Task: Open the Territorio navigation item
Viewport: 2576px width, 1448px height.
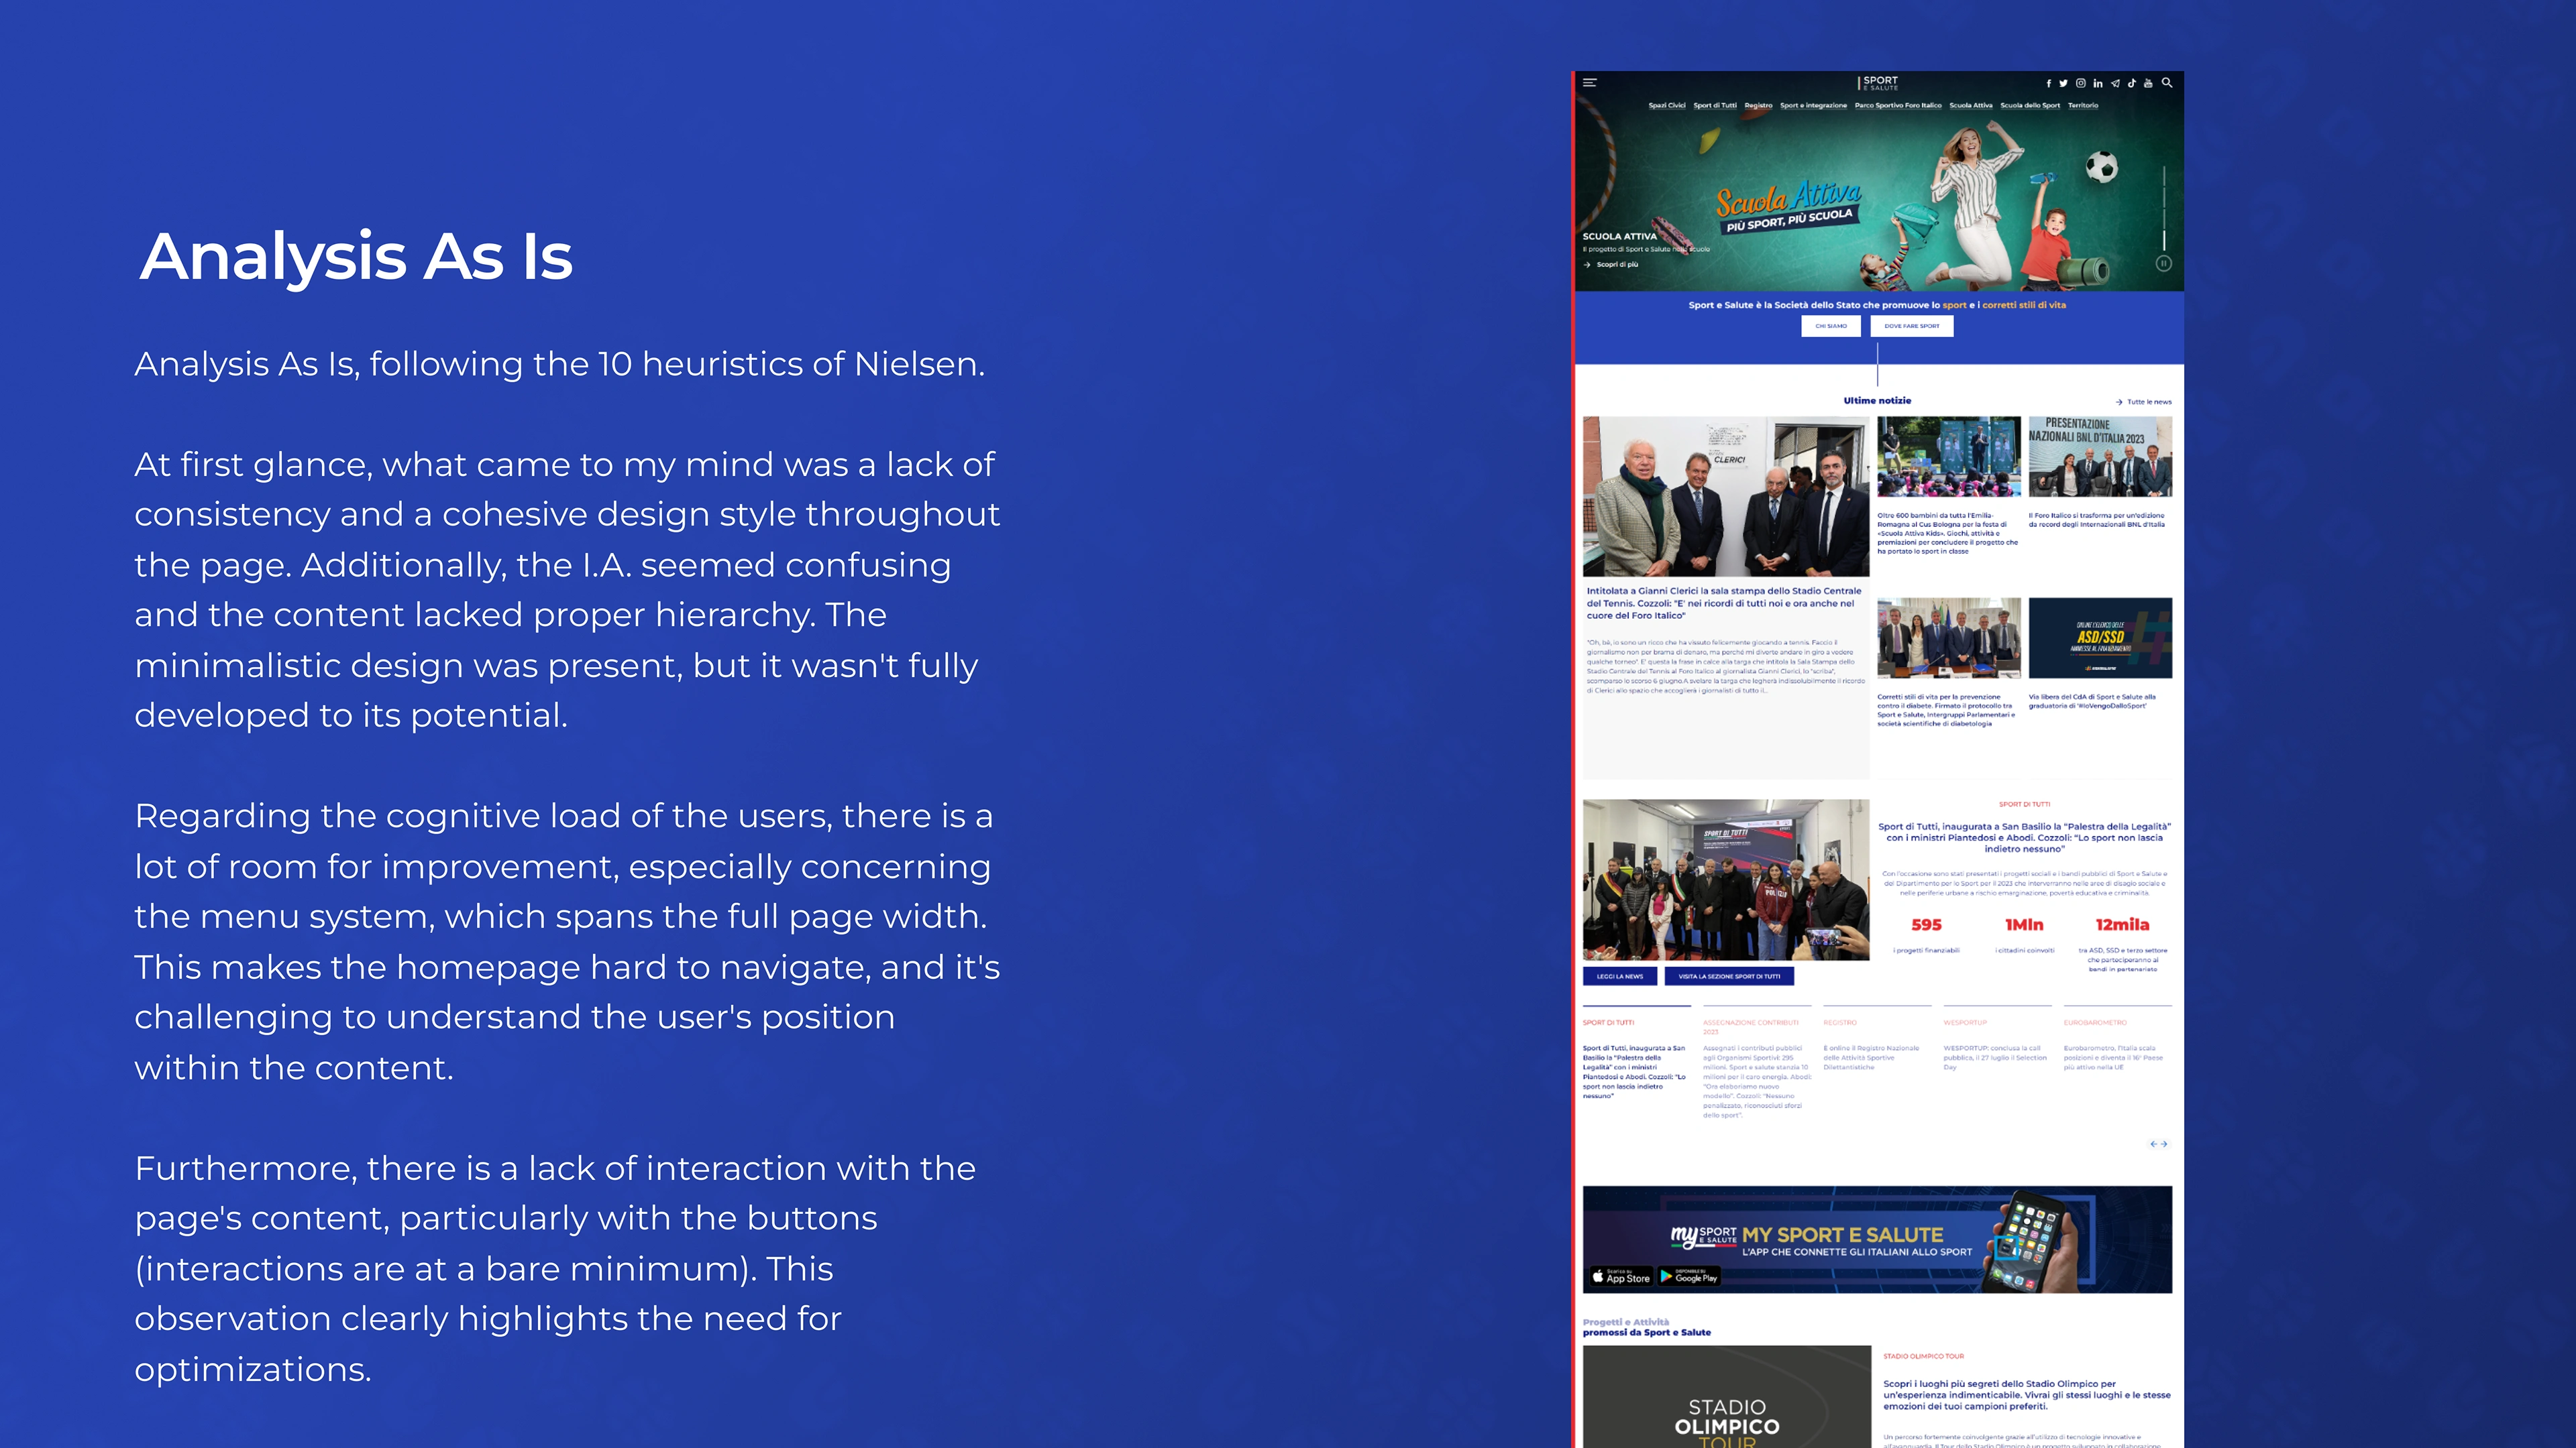Action: 2083,105
